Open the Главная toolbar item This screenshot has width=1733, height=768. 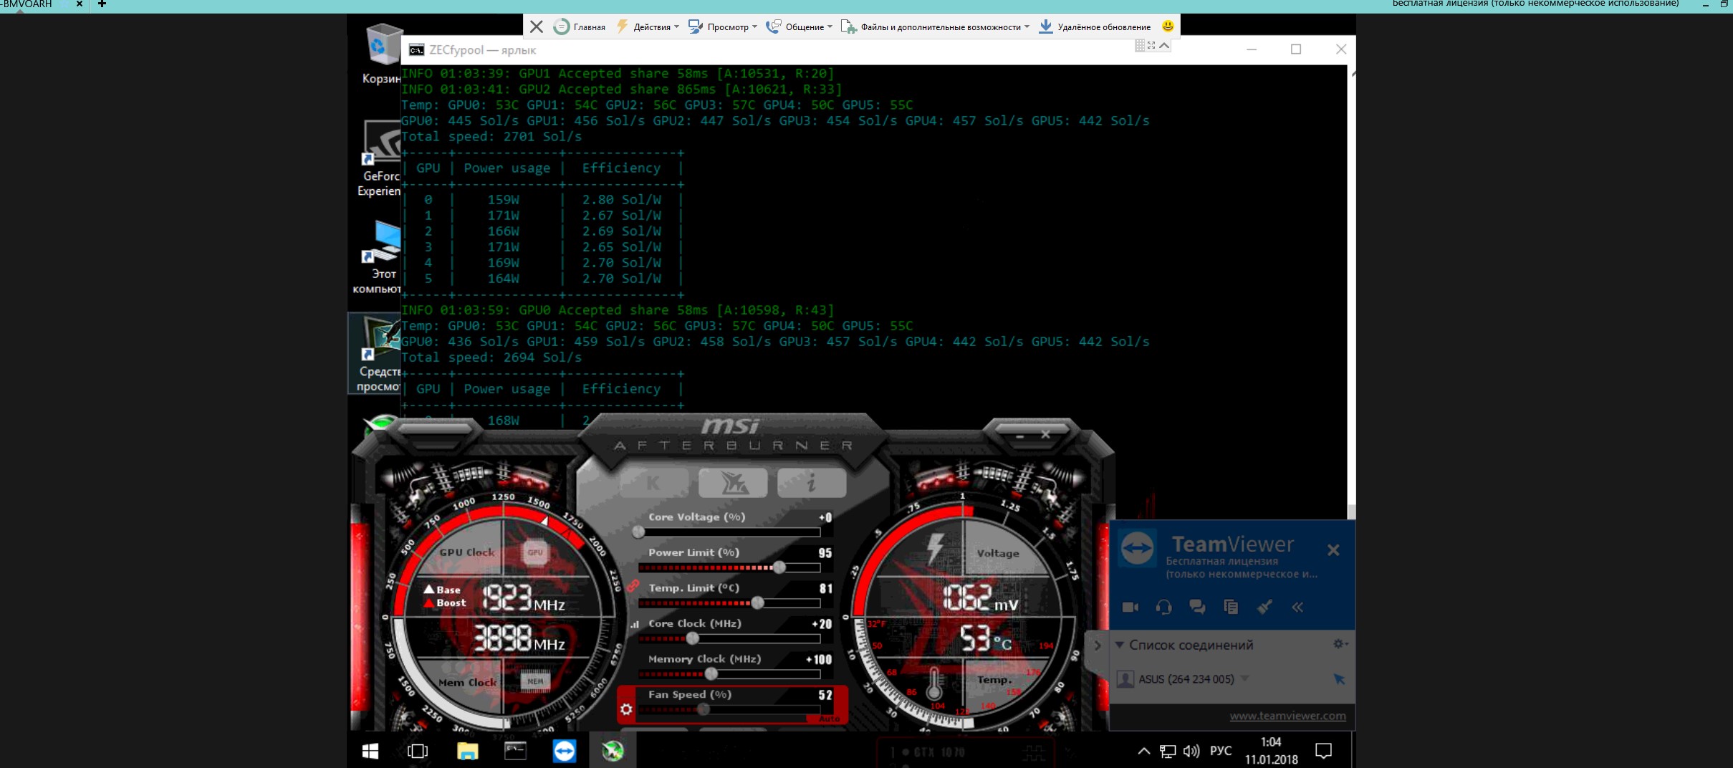580,27
